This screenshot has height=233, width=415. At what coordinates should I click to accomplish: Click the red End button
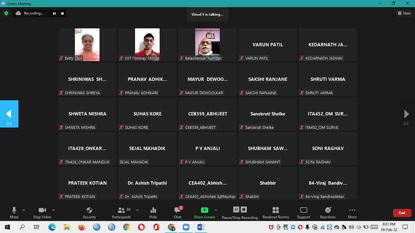pyautogui.click(x=401, y=213)
